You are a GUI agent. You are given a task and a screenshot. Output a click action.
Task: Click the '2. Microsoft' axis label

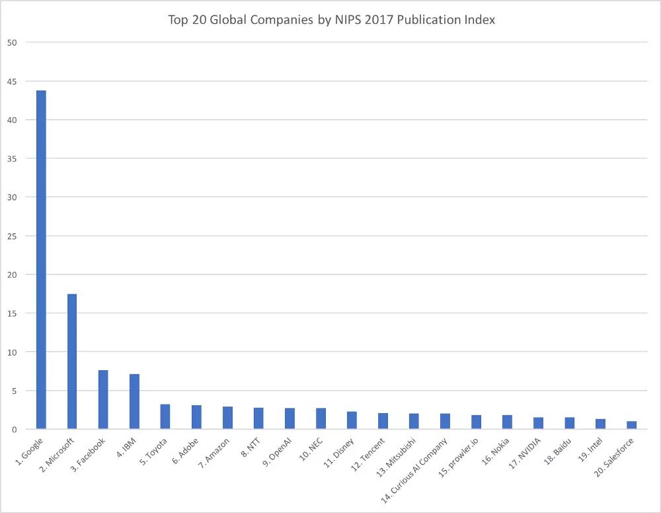(x=57, y=455)
